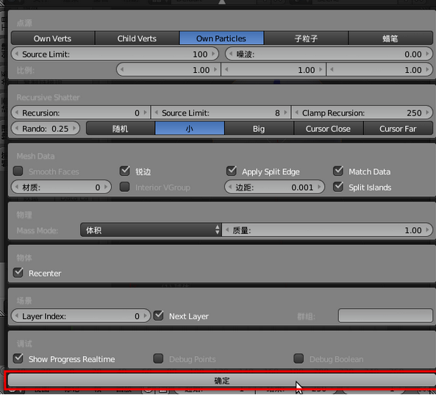436x395 pixels.
Task: Toggle the Show Progress Realtime checkbox
Action: [x=18, y=358]
